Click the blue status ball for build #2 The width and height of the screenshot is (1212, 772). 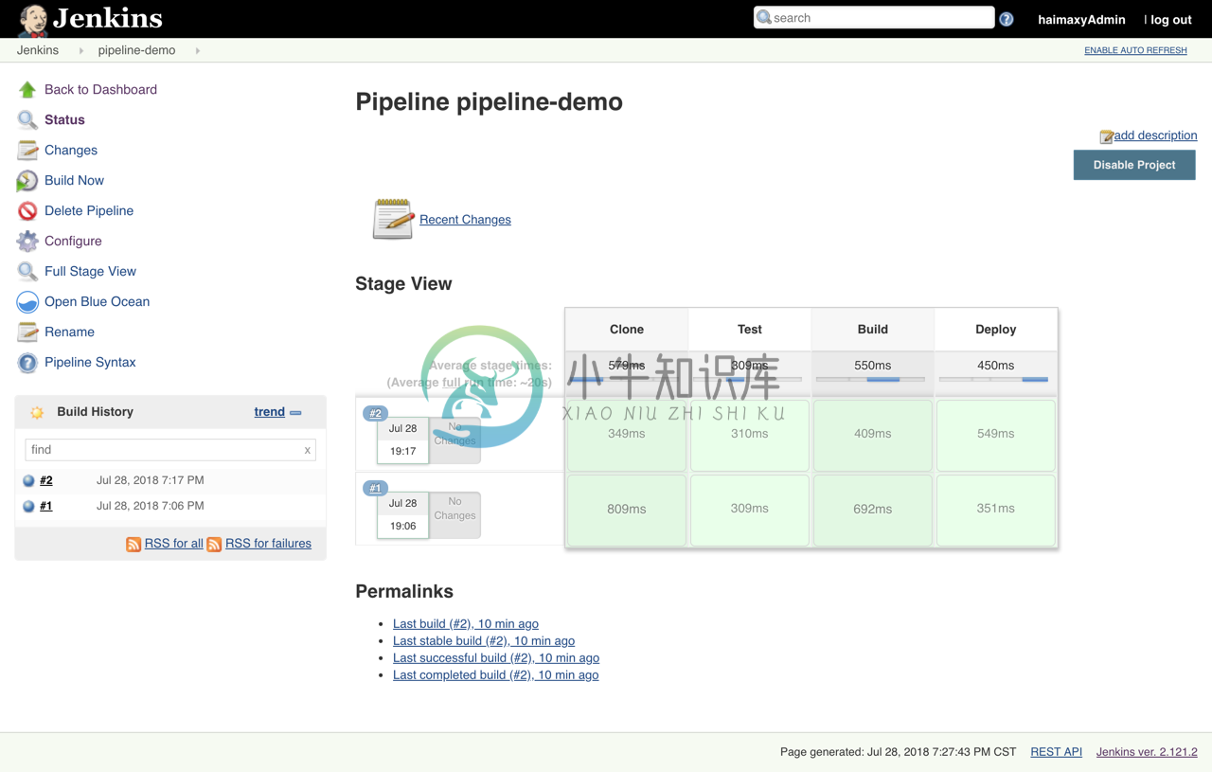[28, 481]
